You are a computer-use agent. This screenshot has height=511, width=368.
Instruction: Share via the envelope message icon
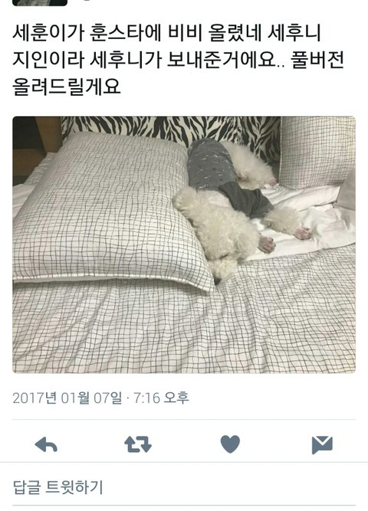coord(322,445)
